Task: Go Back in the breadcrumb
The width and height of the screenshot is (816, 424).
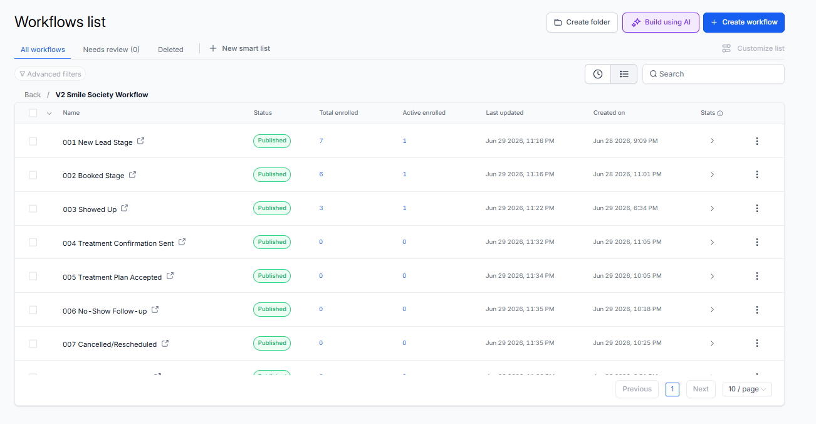Action: (33, 95)
